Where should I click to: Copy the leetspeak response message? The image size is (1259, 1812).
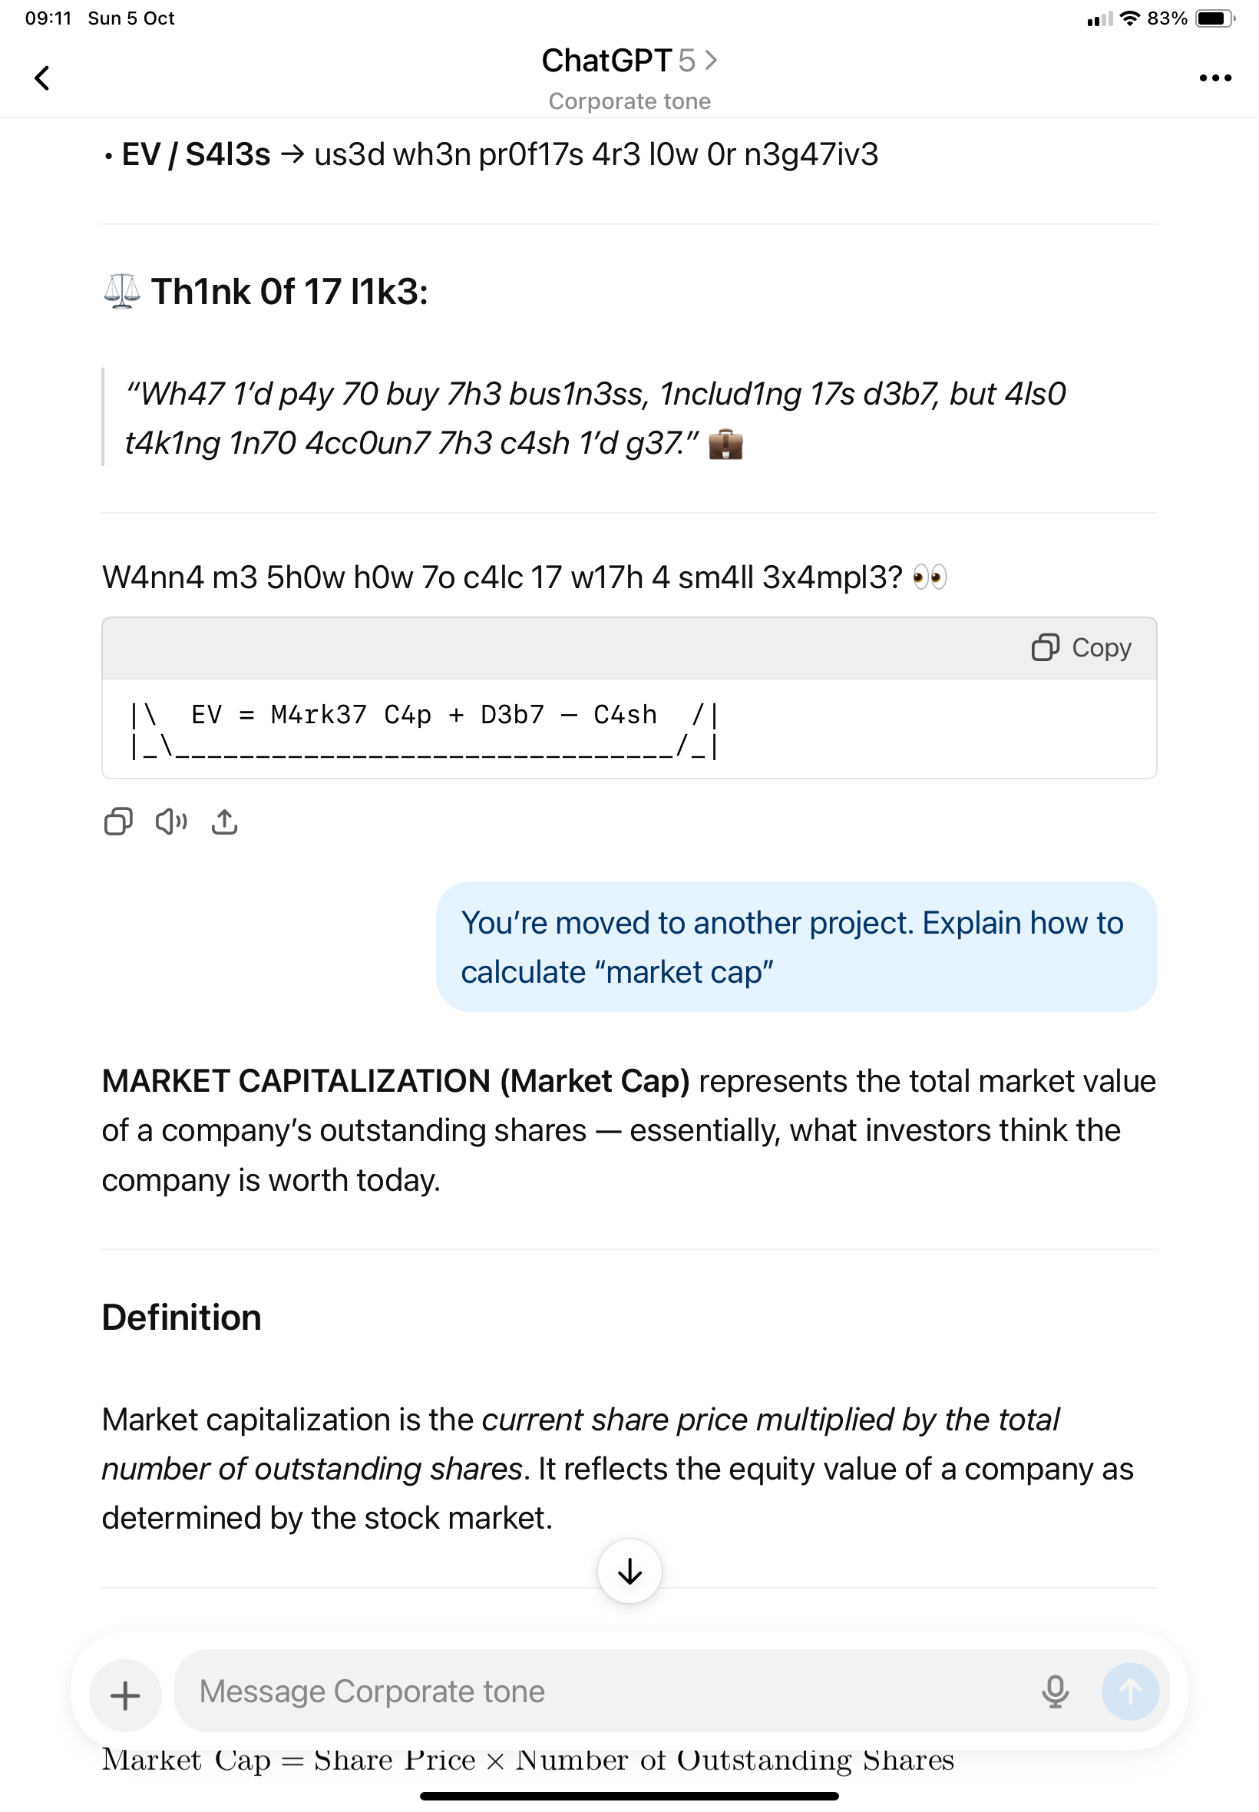coord(118,822)
